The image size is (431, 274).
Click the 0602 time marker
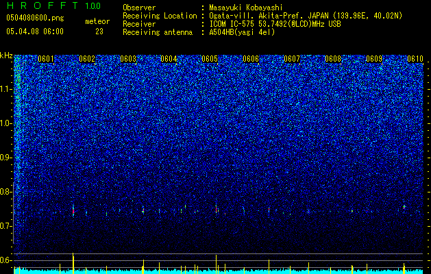pos(87,59)
